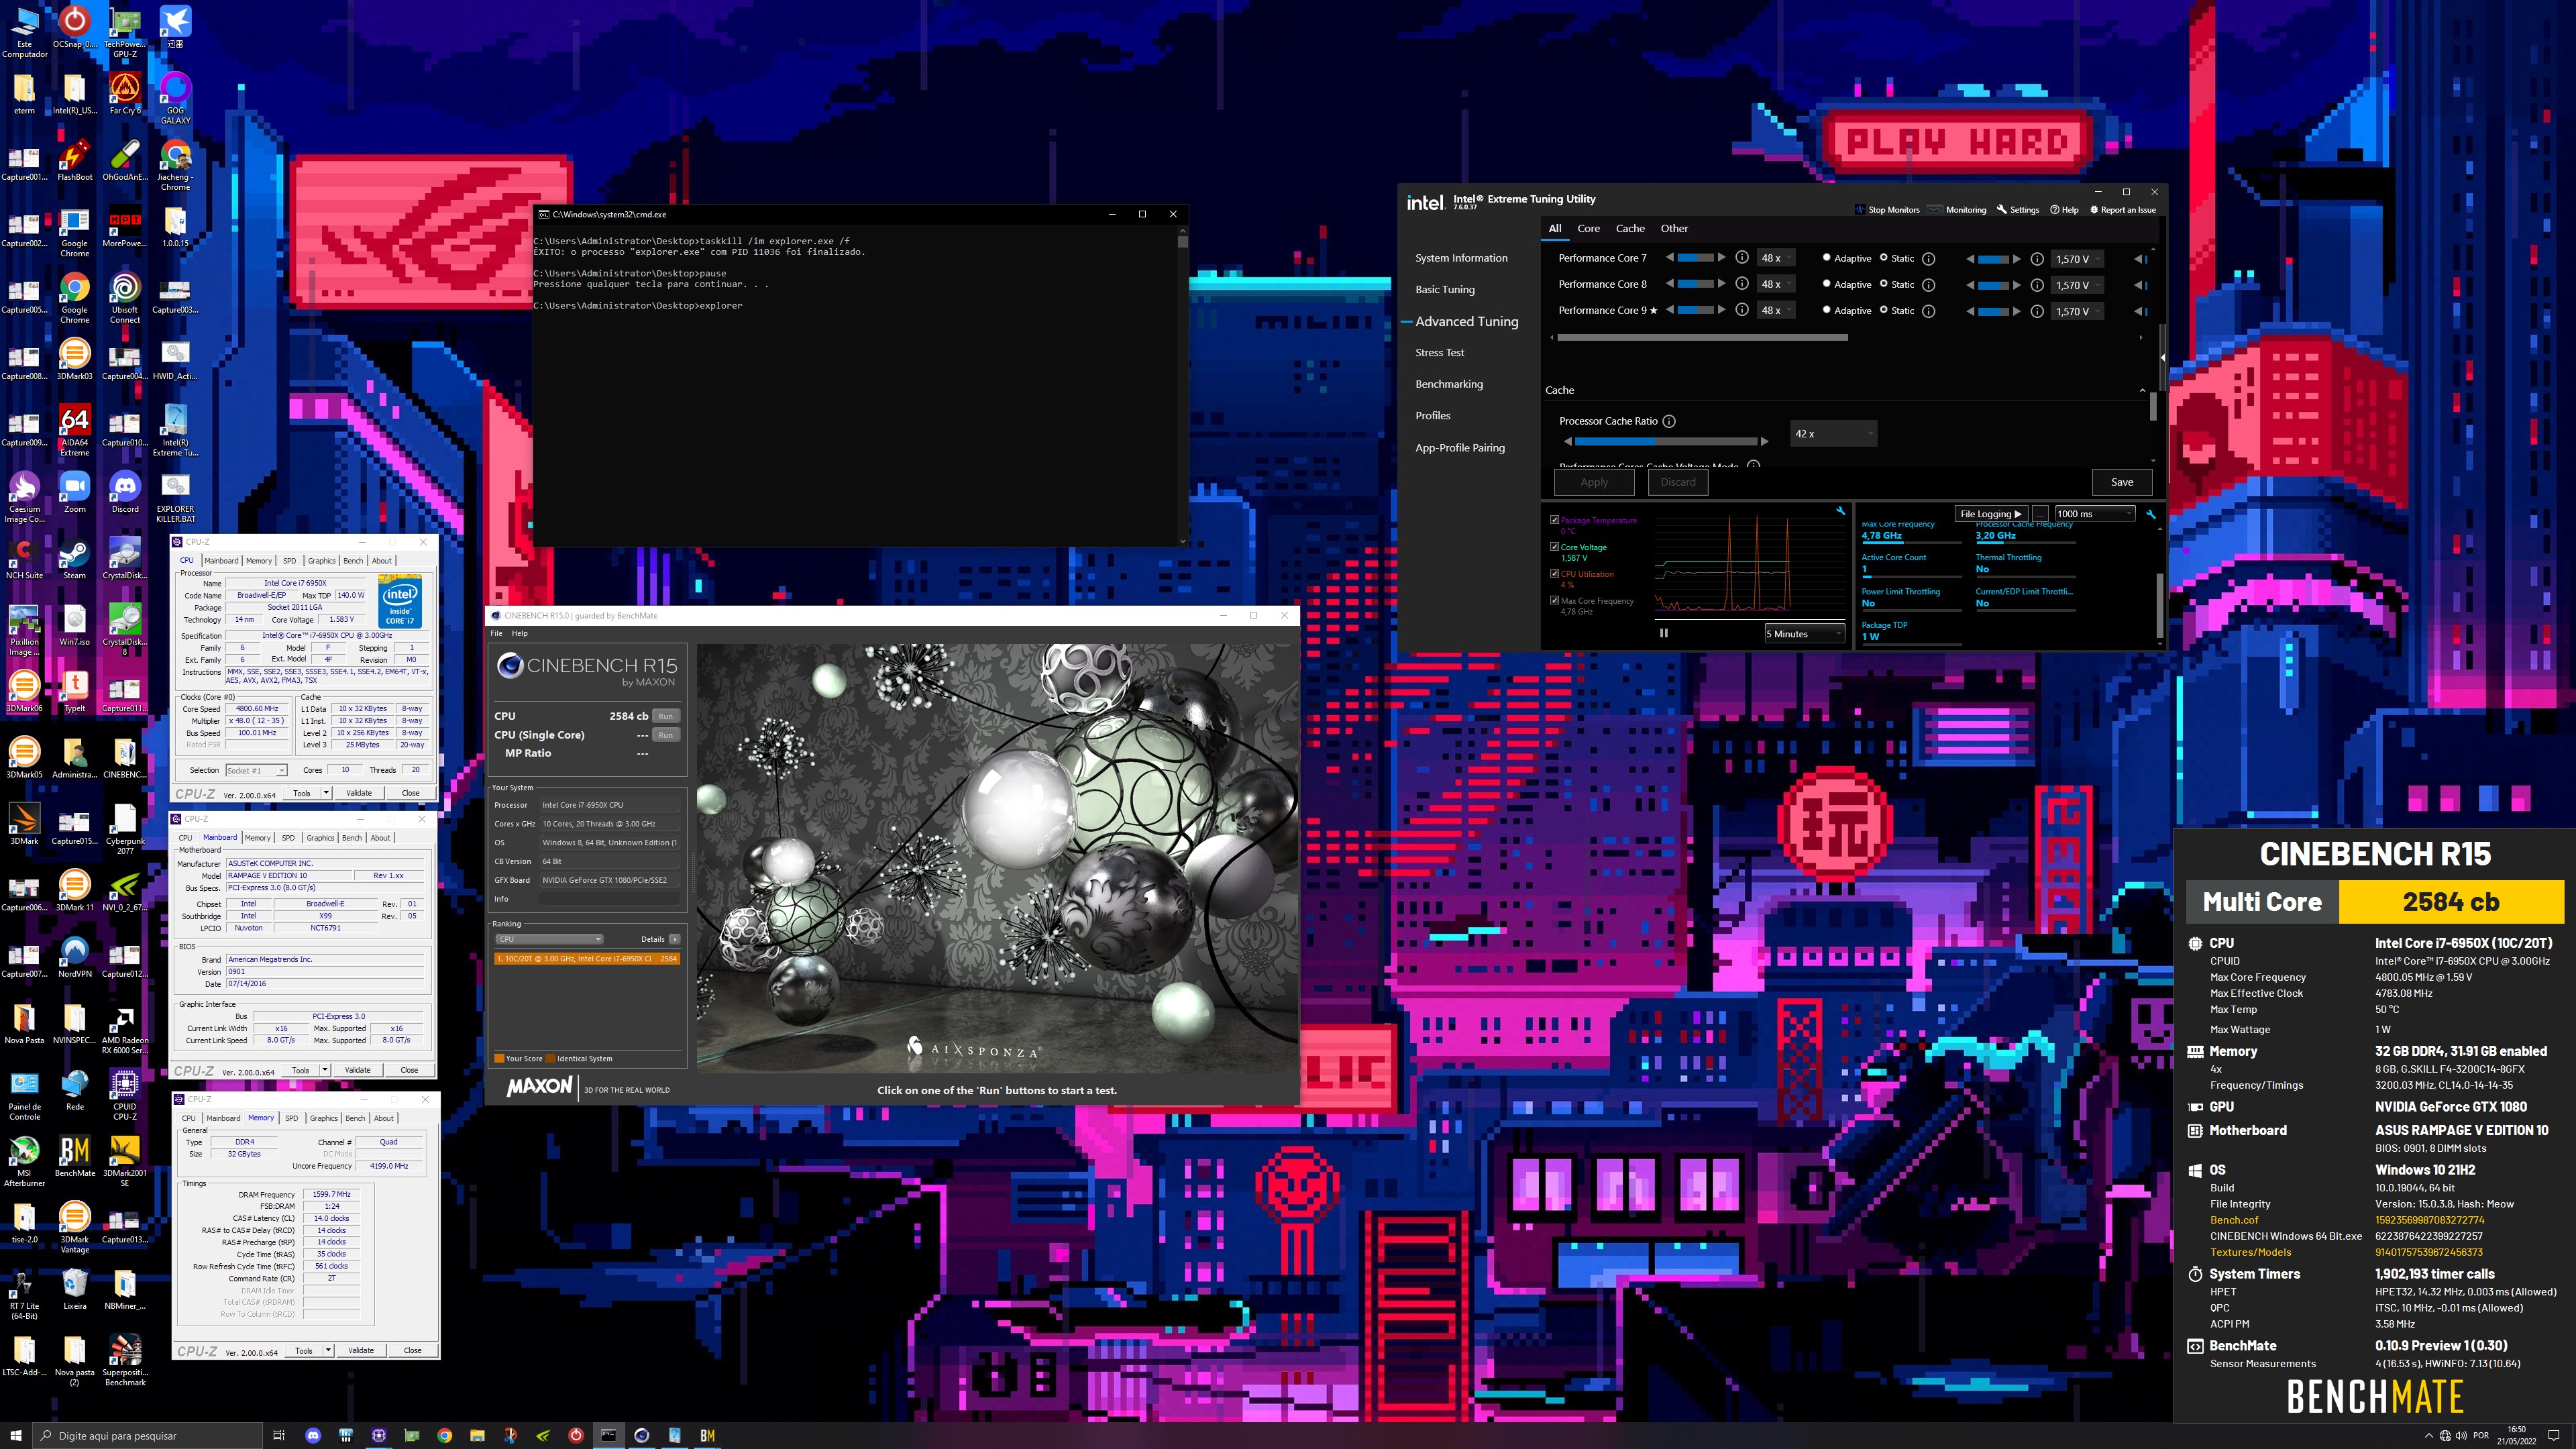Open Lixeira recycle bin icon
The image size is (2576, 1449).
point(75,1289)
